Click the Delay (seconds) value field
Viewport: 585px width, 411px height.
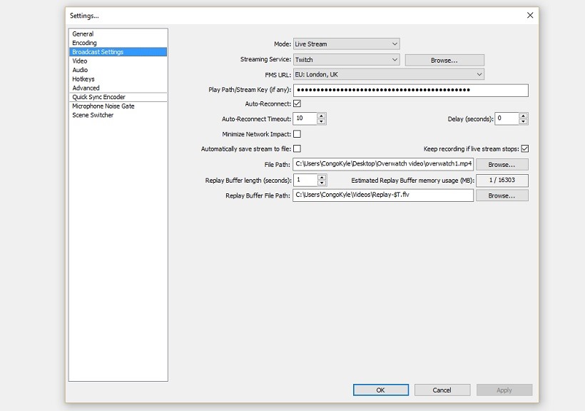coord(507,118)
